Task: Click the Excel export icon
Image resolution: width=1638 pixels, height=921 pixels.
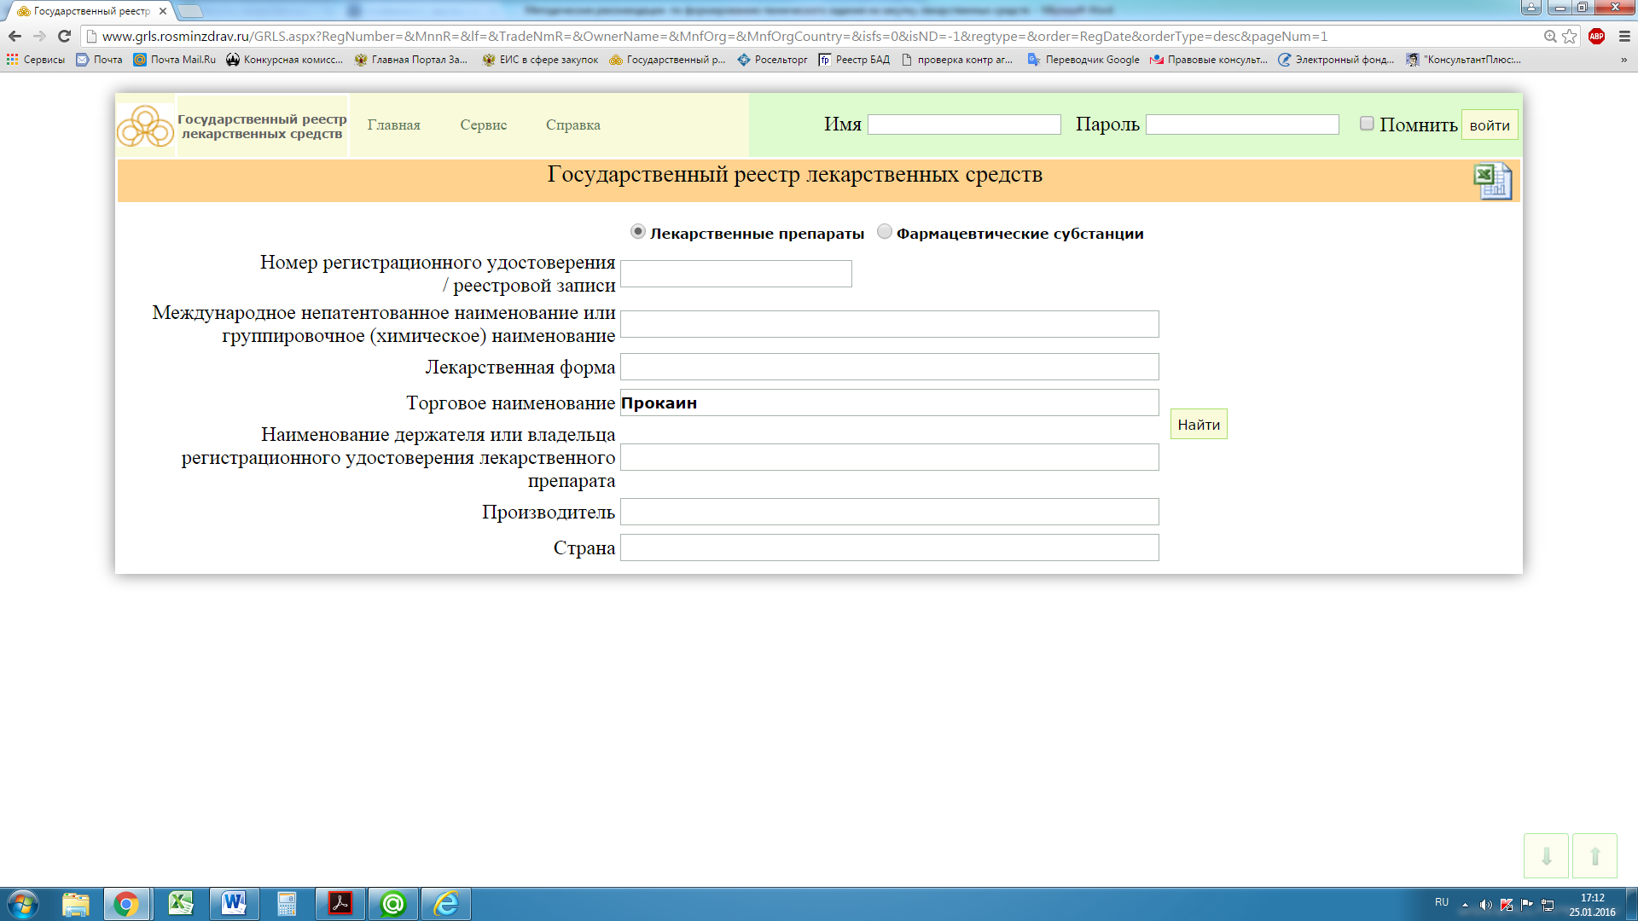Action: (x=1492, y=181)
